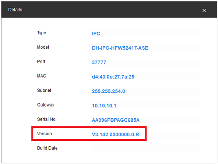The image size is (218, 164).
Task: Click the Type label
Action: click(42, 33)
